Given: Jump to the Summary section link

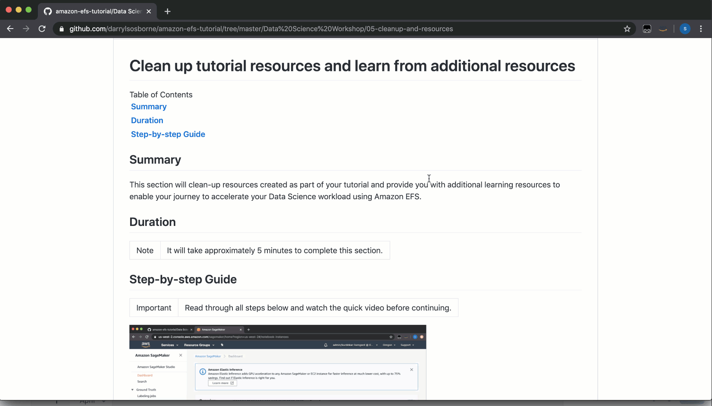Looking at the screenshot, I should (x=149, y=107).
